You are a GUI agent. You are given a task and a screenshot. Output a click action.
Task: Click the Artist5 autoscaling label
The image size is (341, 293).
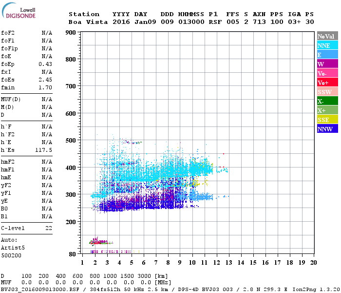point(13,248)
